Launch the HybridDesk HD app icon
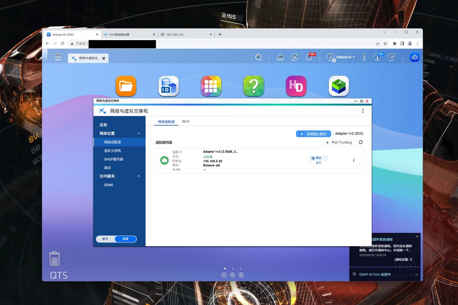This screenshot has height=305, width=458. (x=296, y=86)
